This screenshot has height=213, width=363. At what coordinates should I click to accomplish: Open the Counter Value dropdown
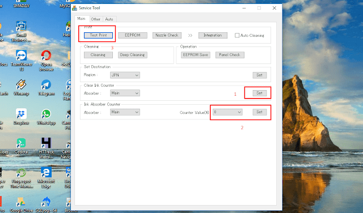coord(227,112)
